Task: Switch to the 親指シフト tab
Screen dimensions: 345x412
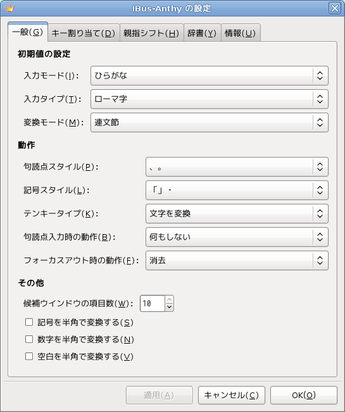Action: [152, 33]
